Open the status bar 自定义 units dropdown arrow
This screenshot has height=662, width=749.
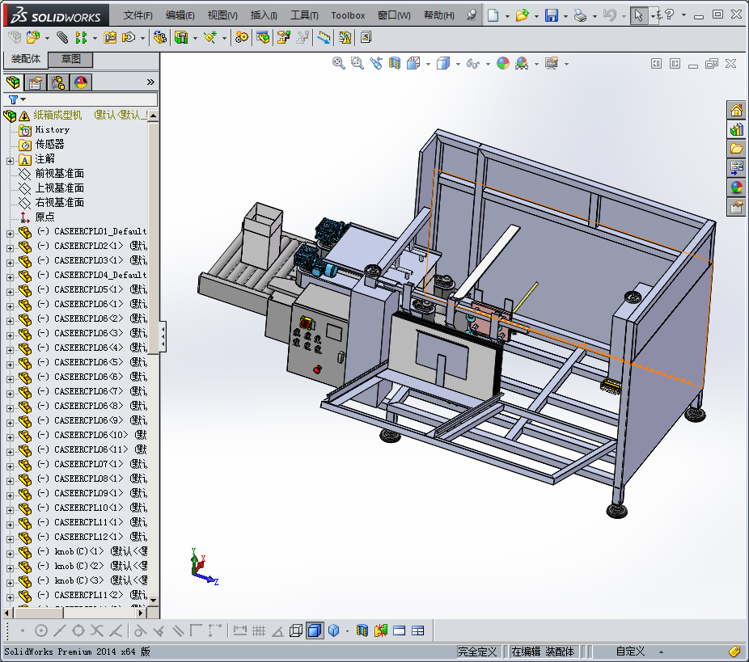click(x=661, y=651)
